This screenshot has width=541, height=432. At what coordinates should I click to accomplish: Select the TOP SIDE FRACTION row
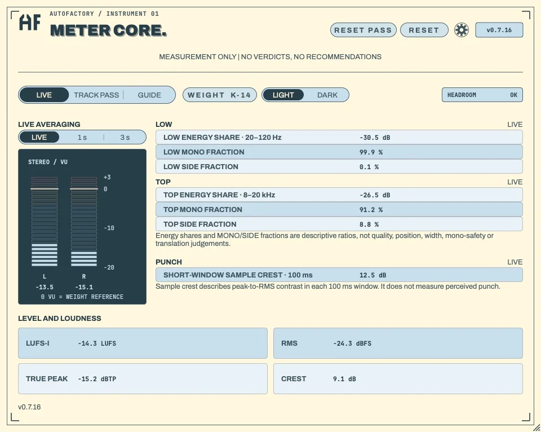(x=339, y=224)
